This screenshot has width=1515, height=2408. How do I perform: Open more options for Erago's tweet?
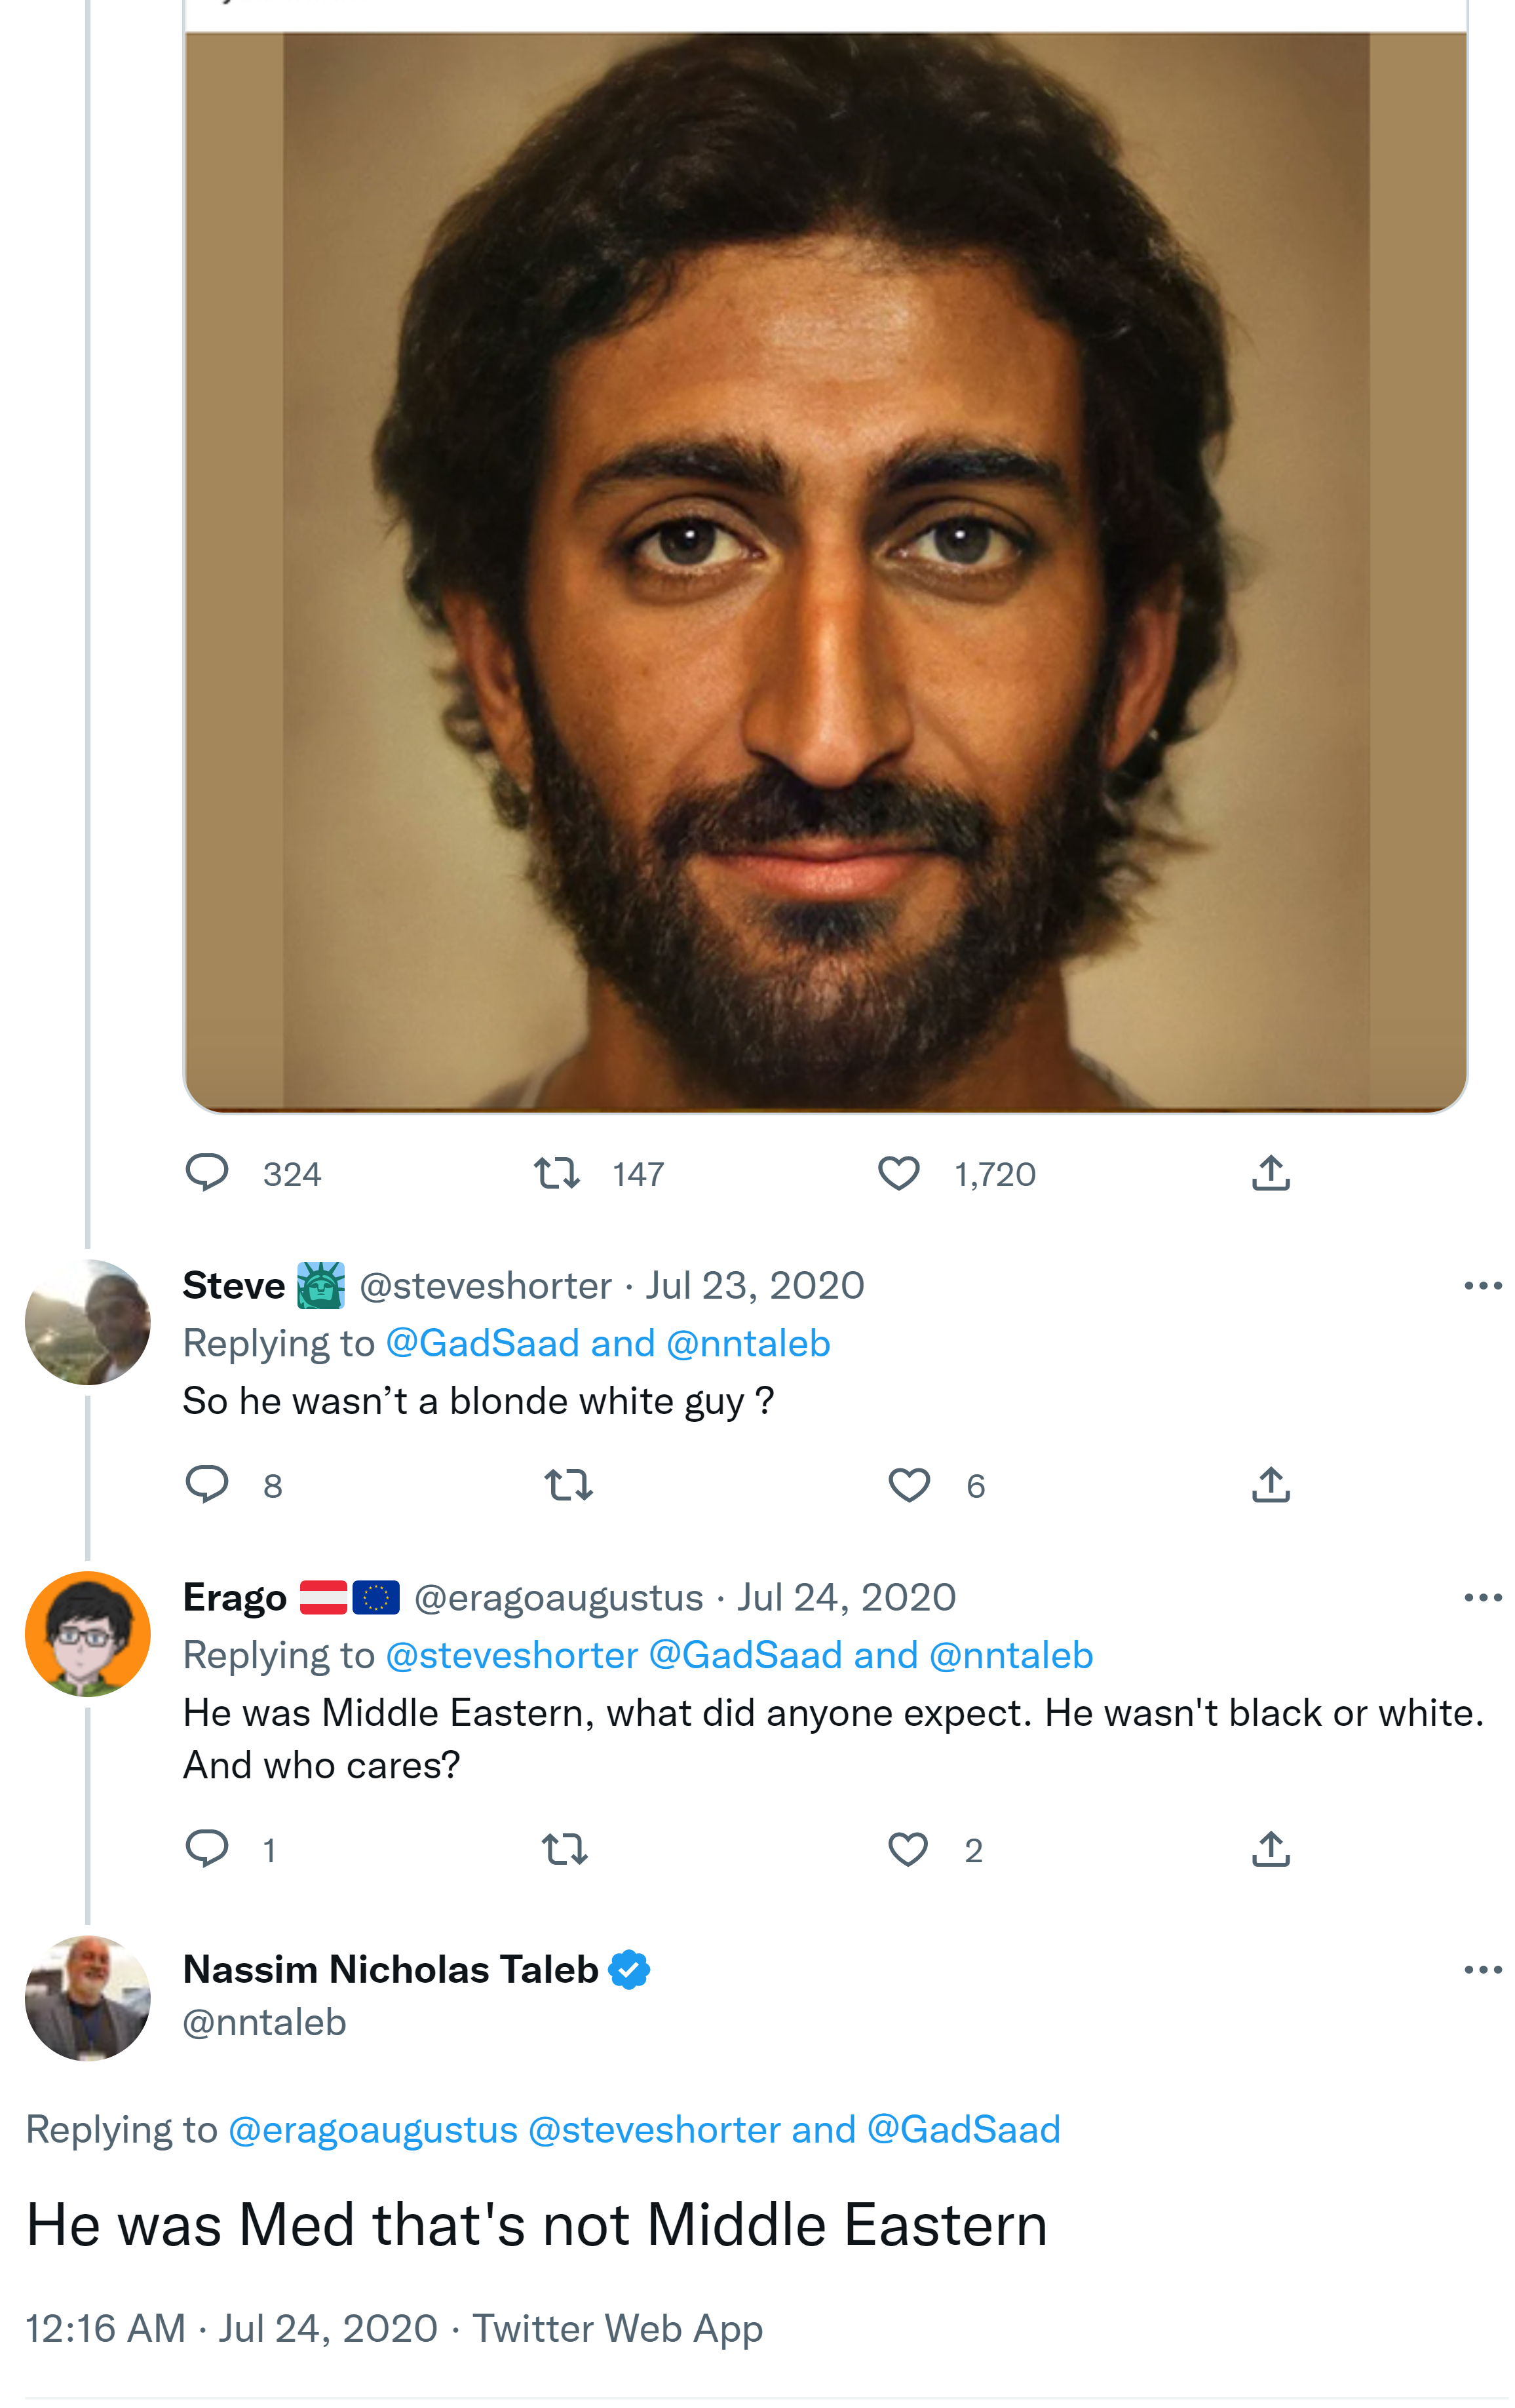pos(1482,1598)
